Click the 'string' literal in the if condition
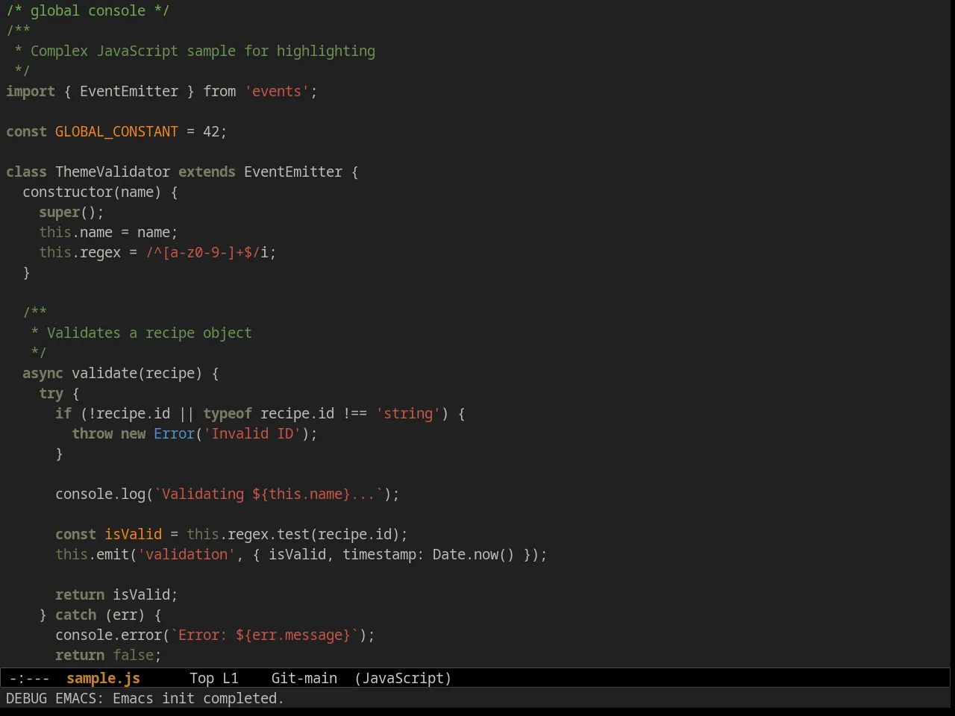The height and width of the screenshot is (716, 955). click(x=408, y=413)
